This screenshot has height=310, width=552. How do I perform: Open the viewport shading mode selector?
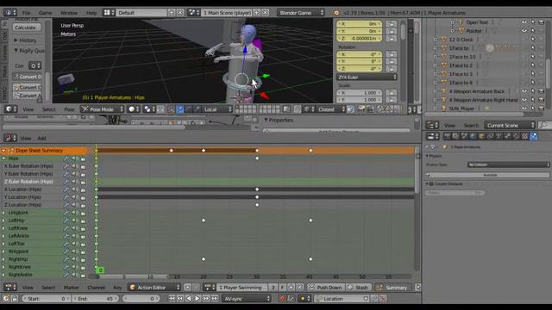point(133,109)
